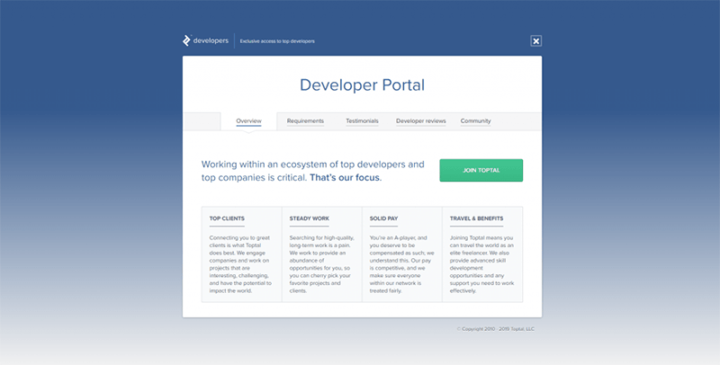The image size is (720, 365).
Task: Select the Top Clients card heading
Action: (227, 218)
